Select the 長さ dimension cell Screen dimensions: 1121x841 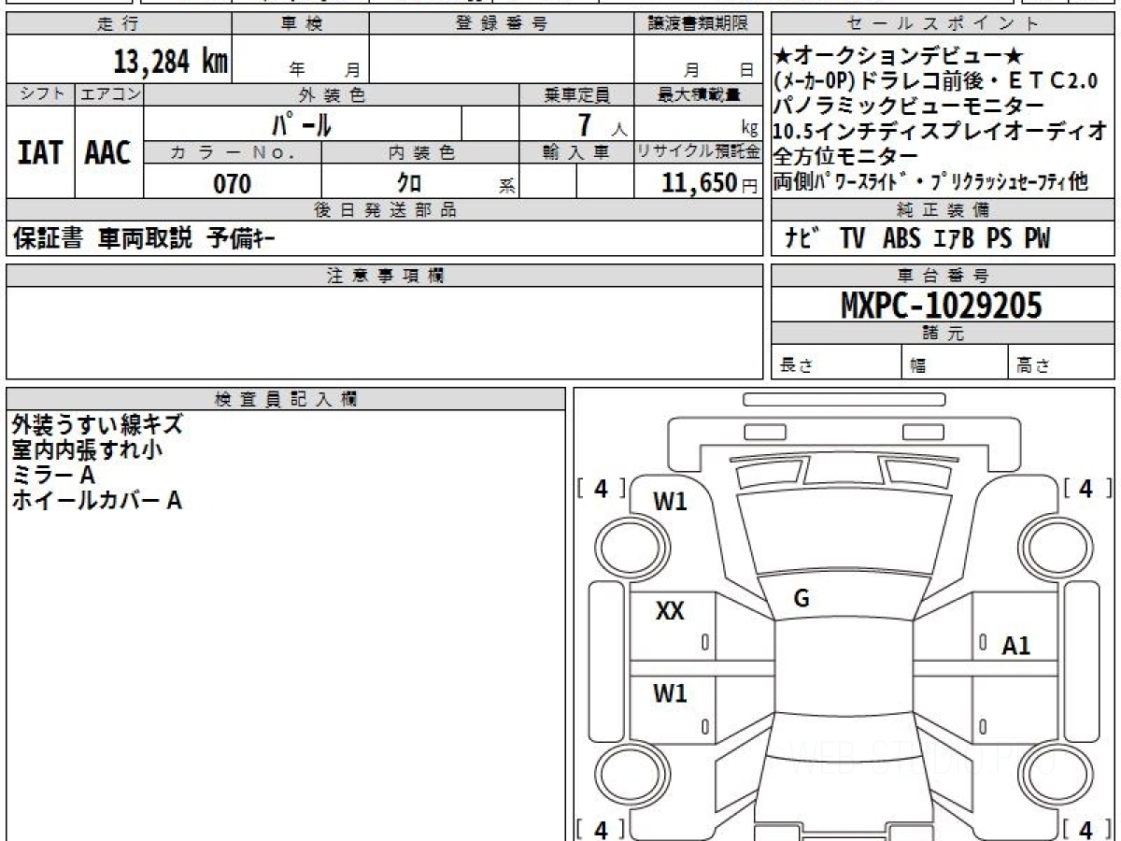[836, 363]
